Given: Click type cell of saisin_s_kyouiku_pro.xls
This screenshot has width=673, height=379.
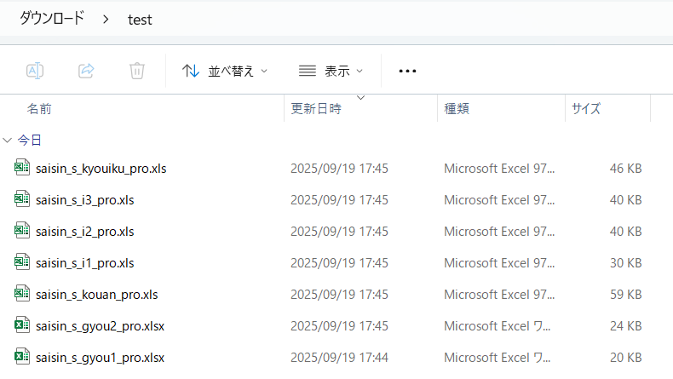Looking at the screenshot, I should coord(499,169).
